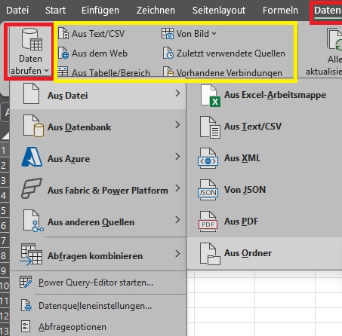This screenshot has height=336, width=342.
Task: Click the Abfragen kombinieren tables icon
Action: click(31, 254)
